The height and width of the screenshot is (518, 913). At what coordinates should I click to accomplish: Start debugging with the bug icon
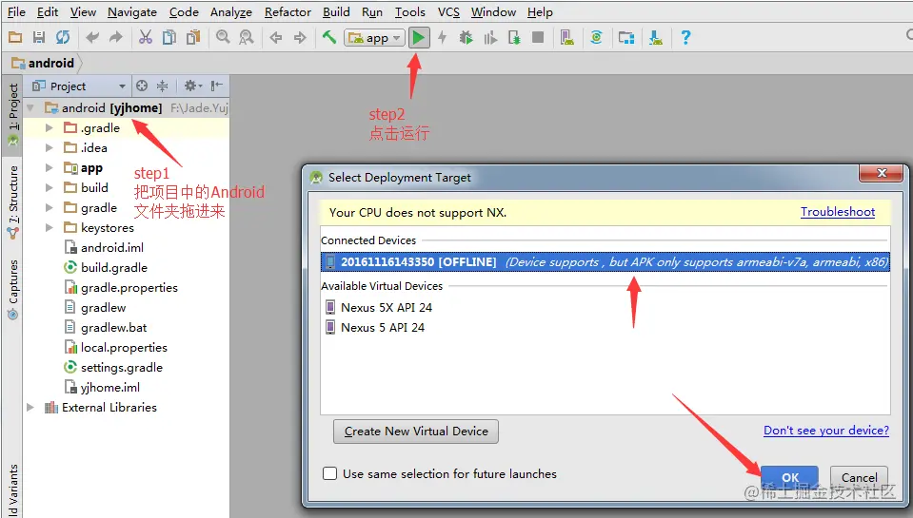(x=466, y=38)
